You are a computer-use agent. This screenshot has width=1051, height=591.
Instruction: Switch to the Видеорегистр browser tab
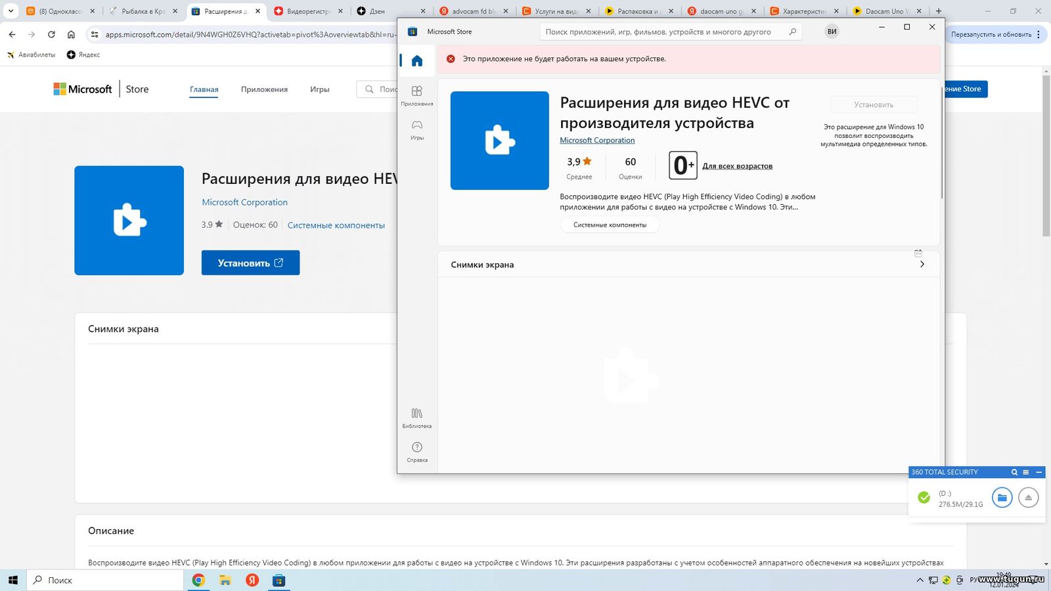308,11
